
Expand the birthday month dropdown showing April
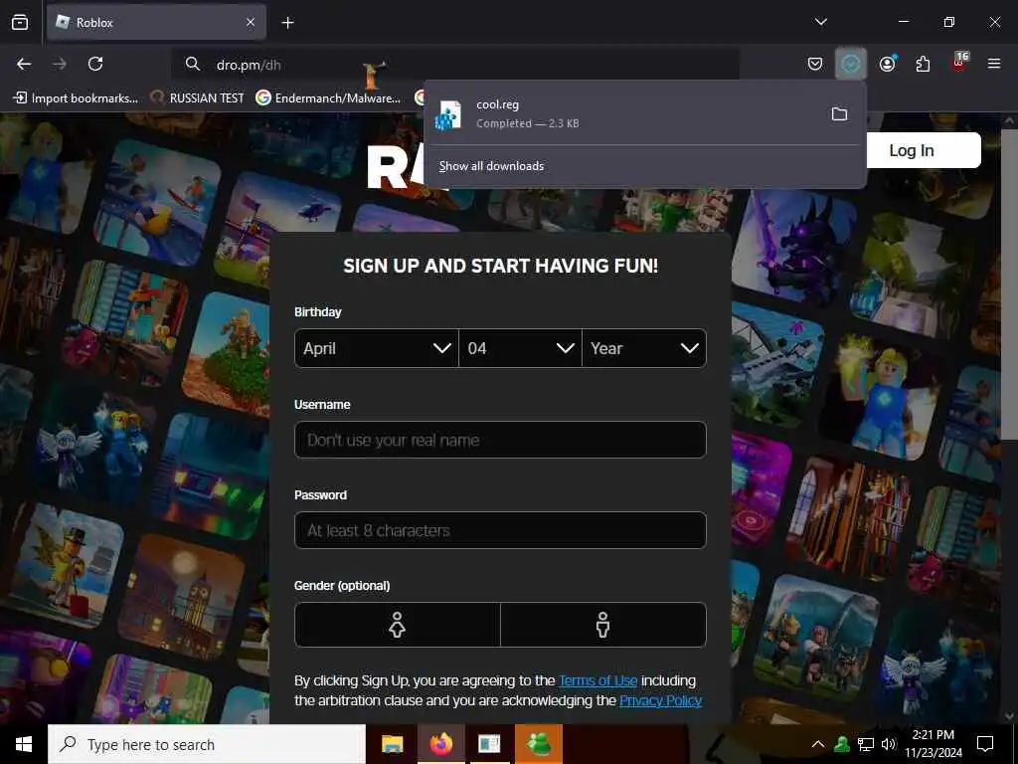coord(377,348)
